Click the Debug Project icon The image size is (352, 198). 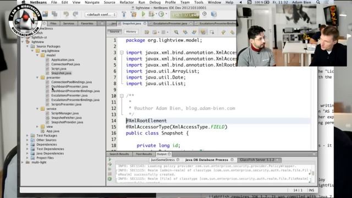pos(152,14)
